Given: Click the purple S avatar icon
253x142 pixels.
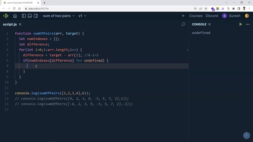Looking at the screenshot, I should [224, 16].
